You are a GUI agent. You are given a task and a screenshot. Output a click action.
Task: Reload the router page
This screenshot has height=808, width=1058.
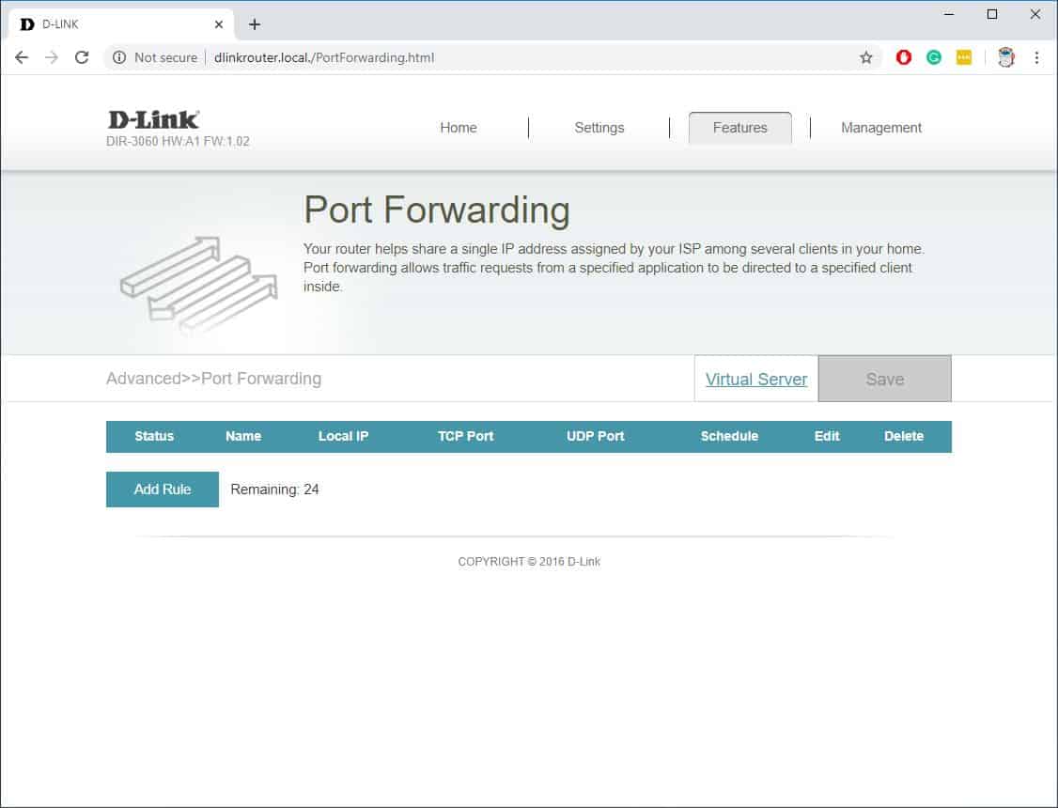82,57
